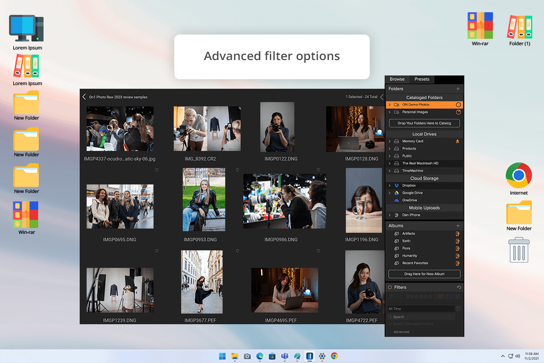Viewport: 544px width, 363px height.
Task: Expand the Personal Images folder
Action: [389, 112]
